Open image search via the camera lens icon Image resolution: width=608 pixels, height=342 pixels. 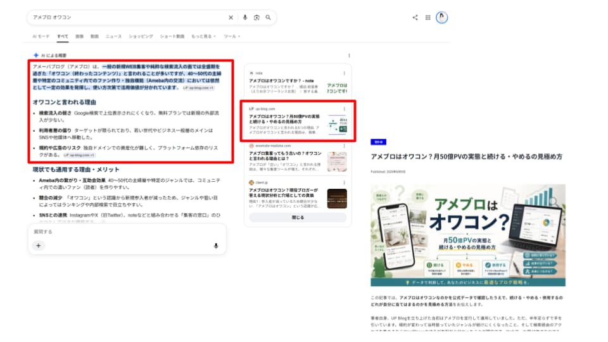pos(256,18)
